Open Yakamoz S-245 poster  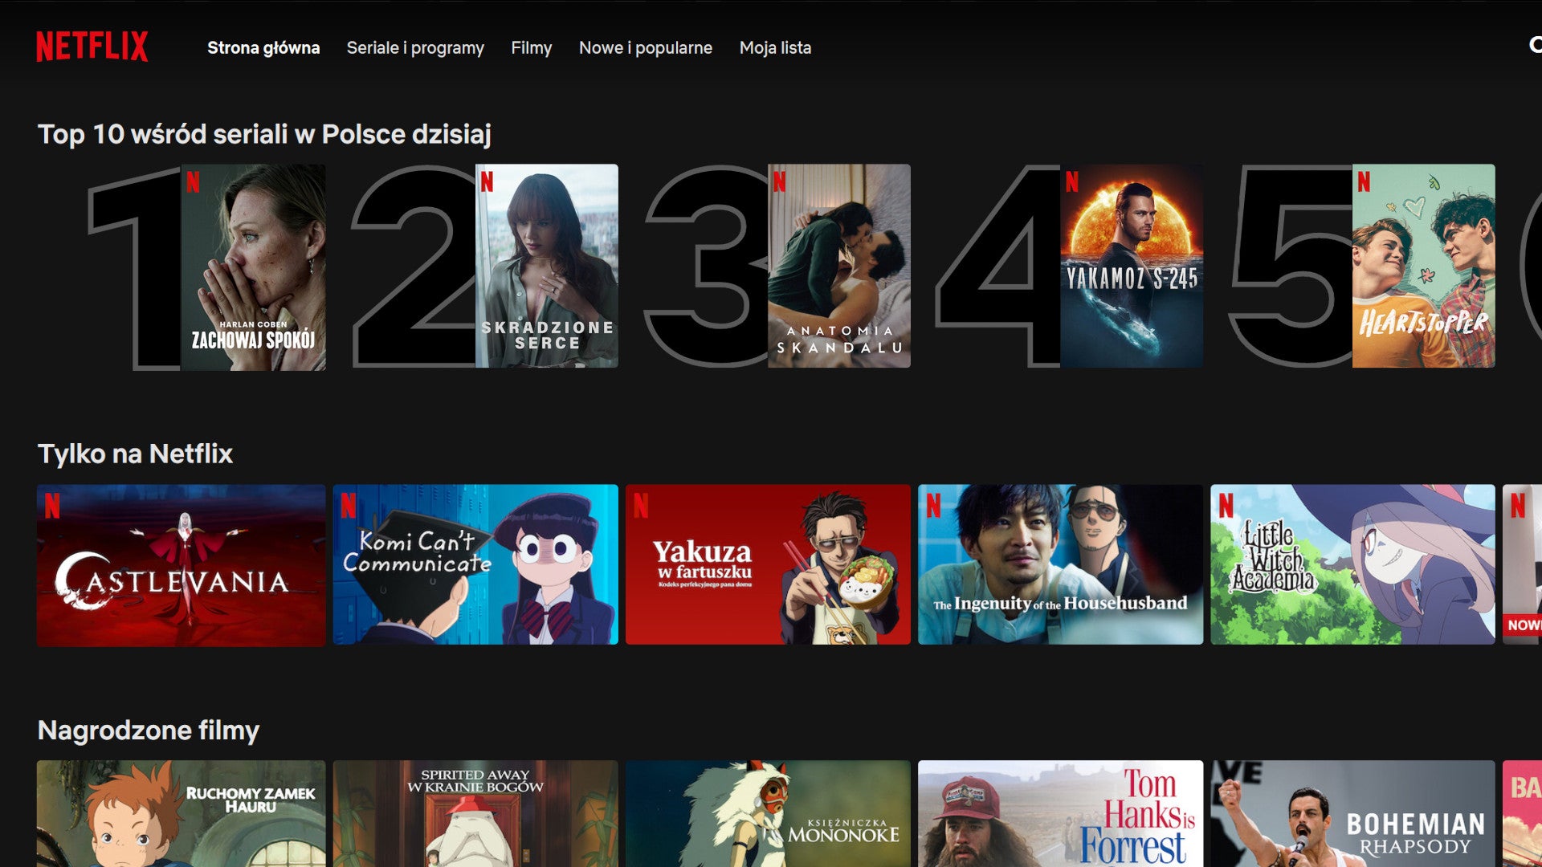[1132, 267]
